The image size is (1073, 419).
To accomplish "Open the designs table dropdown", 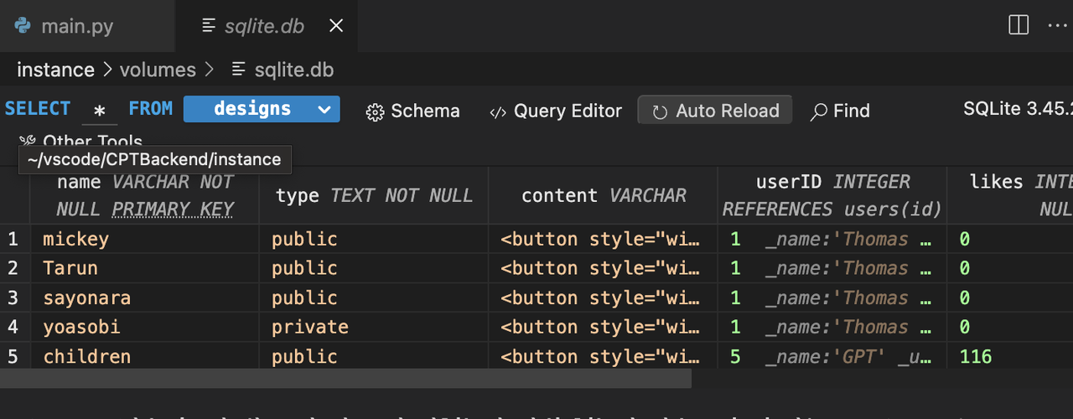I will [x=262, y=109].
